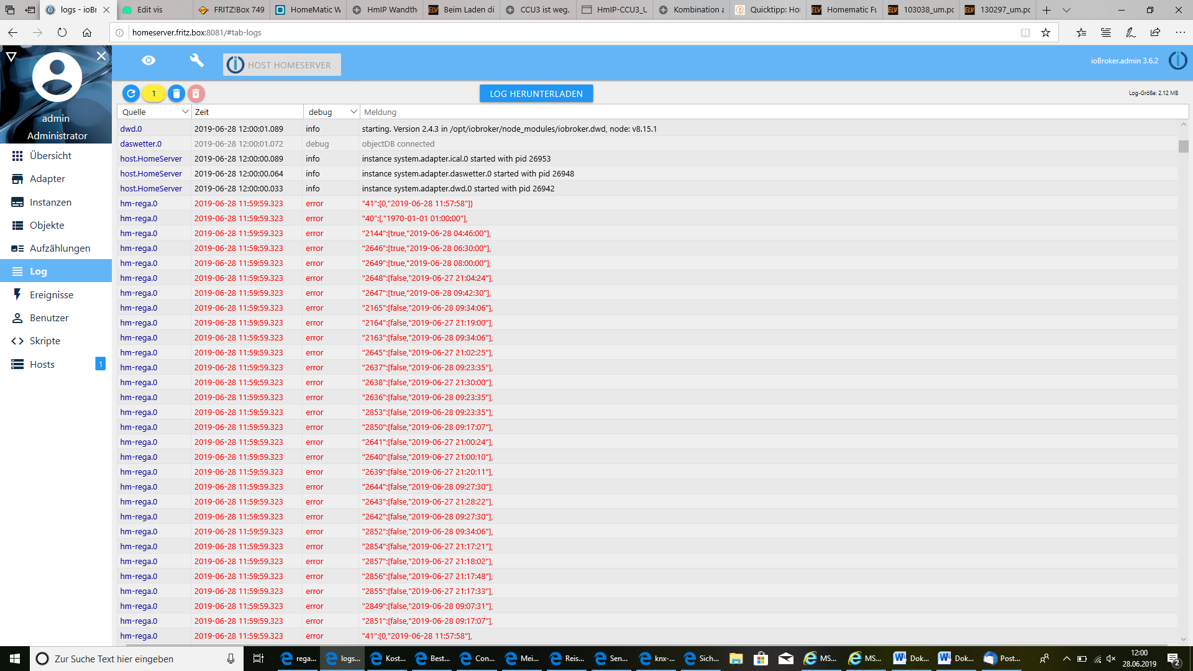
Task: Click the log list vertical scrollbar thumb
Action: pyautogui.click(x=1183, y=147)
